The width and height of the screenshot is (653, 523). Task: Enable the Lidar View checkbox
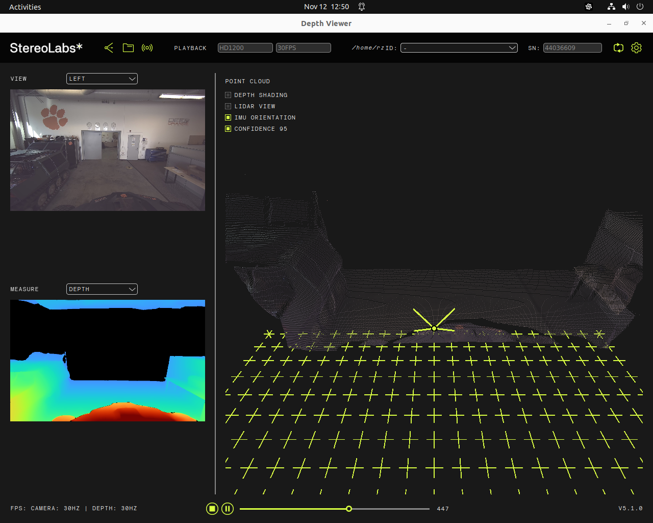pyautogui.click(x=228, y=106)
